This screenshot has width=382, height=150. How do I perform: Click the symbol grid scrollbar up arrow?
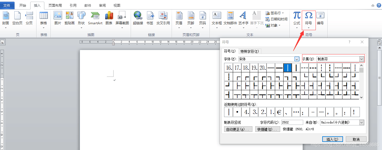[361, 66]
